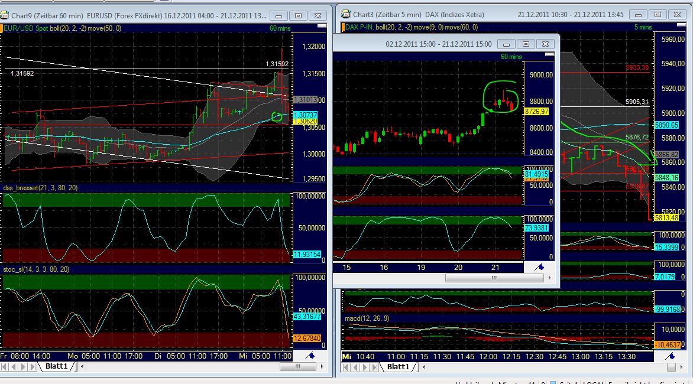The height and width of the screenshot is (384, 693).
Task: Maximize the 60-min DAX popup window
Action: click(x=525, y=44)
